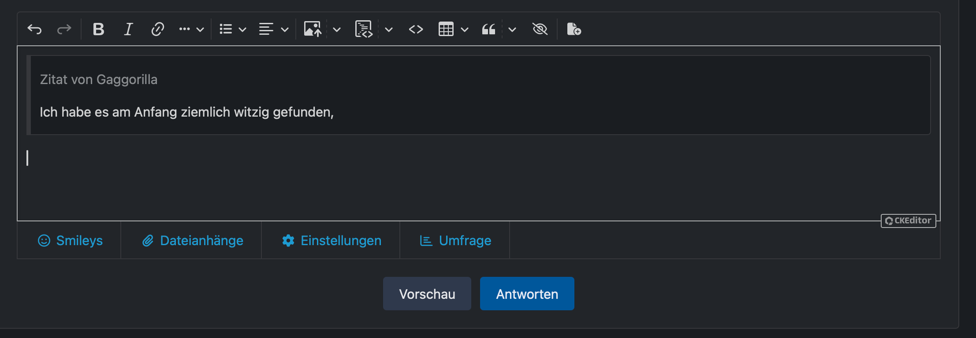Click the image upload icon
976x338 pixels.
coord(313,29)
